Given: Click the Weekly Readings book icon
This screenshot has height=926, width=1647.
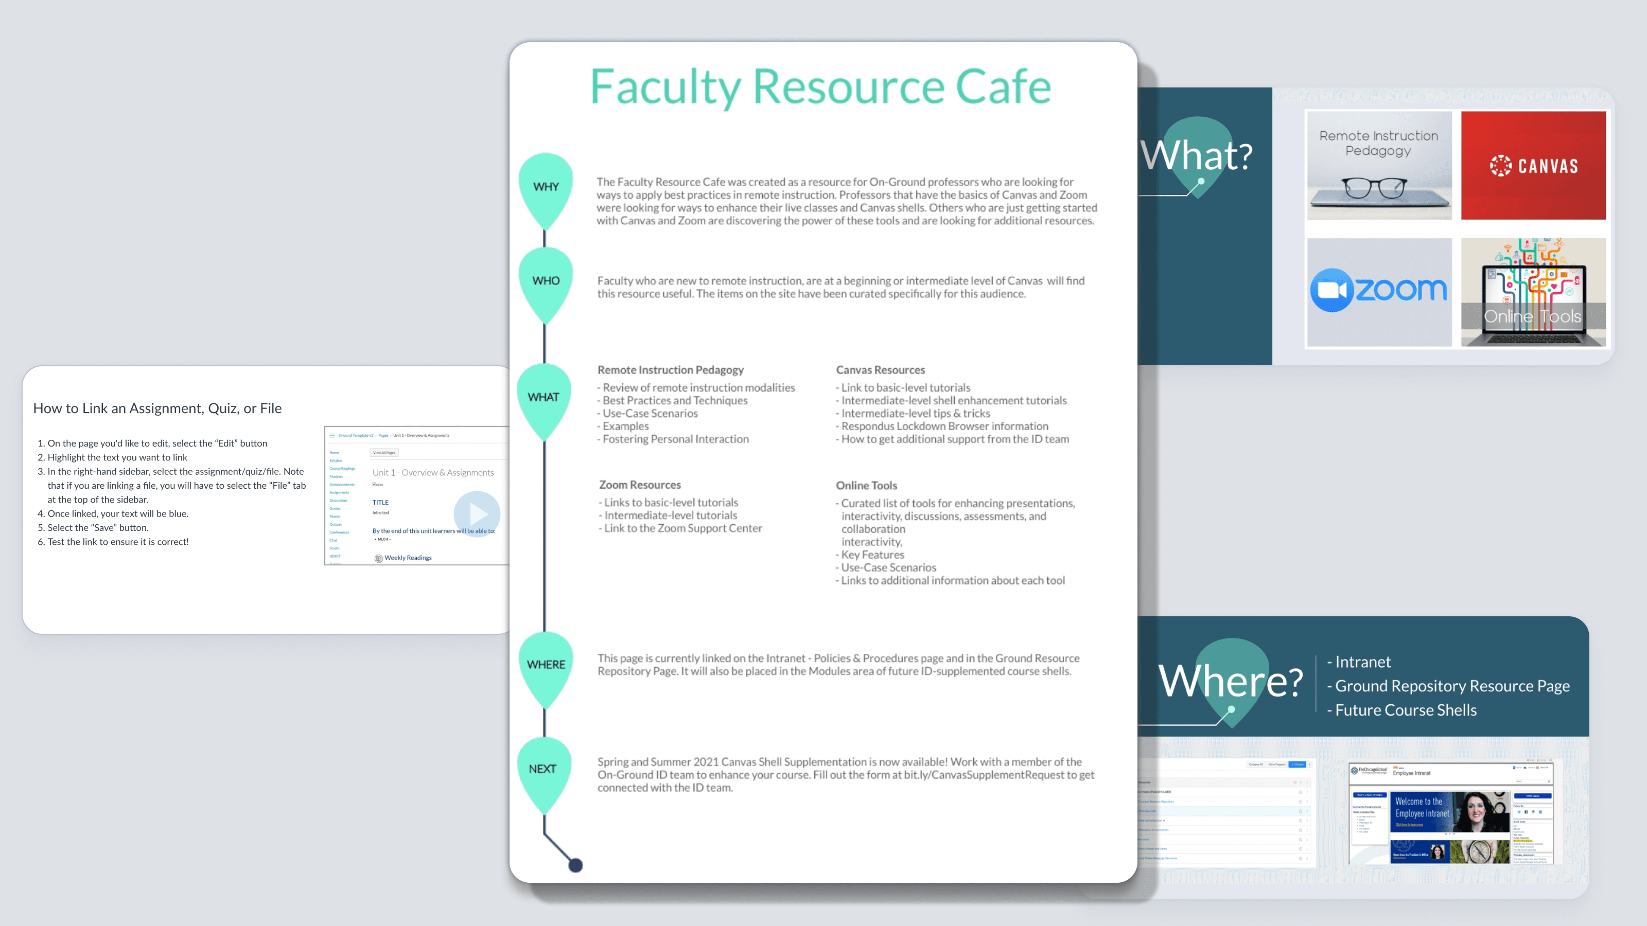Looking at the screenshot, I should coord(378,559).
